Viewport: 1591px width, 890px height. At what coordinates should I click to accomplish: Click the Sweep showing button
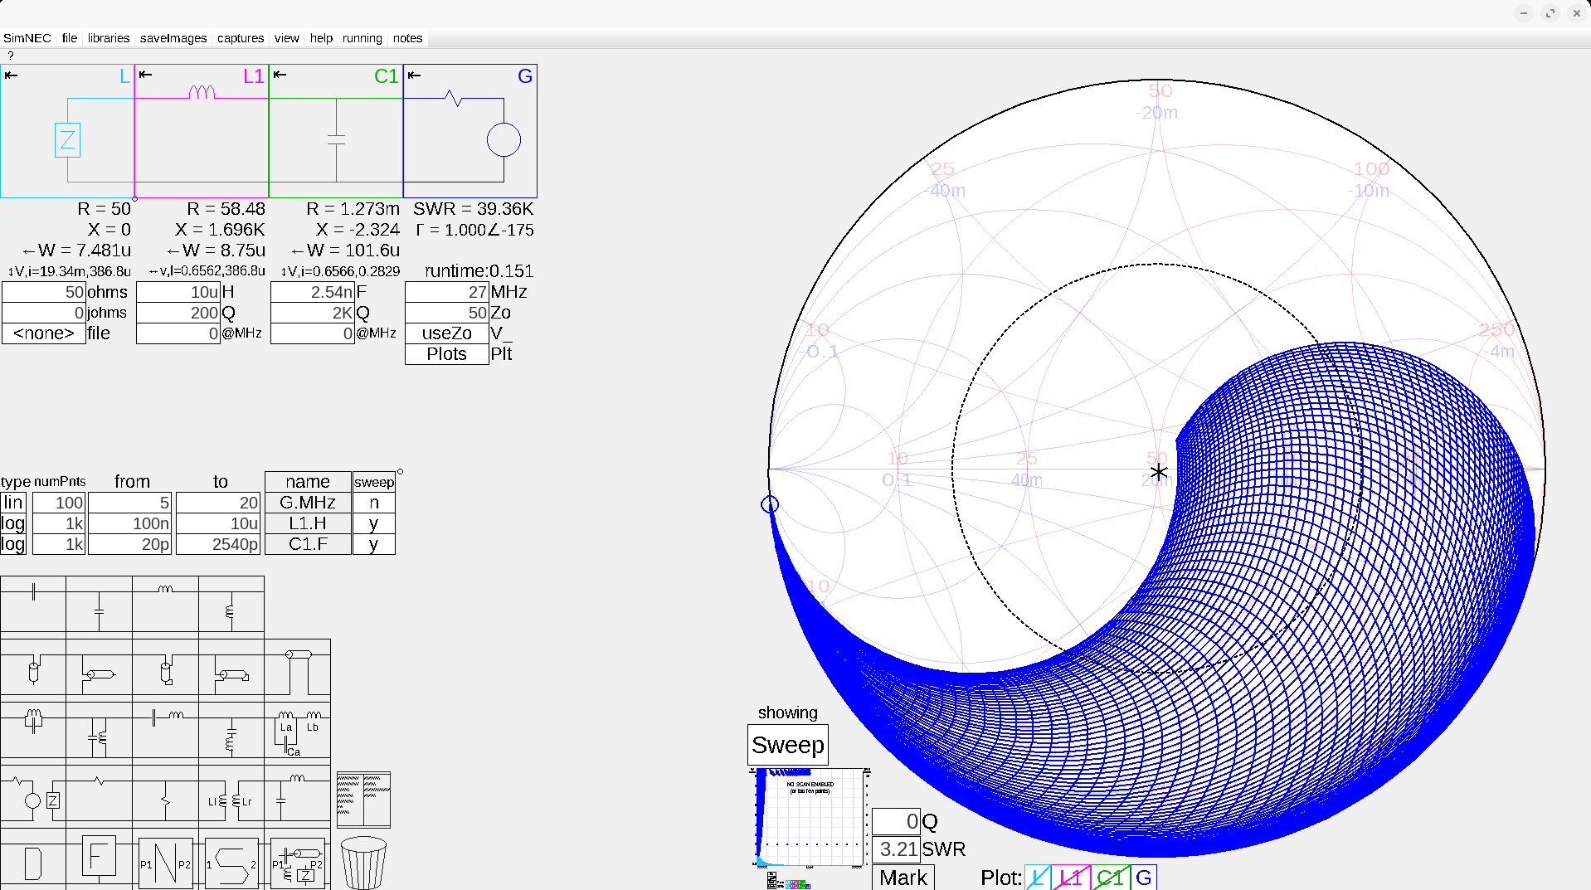(x=787, y=745)
